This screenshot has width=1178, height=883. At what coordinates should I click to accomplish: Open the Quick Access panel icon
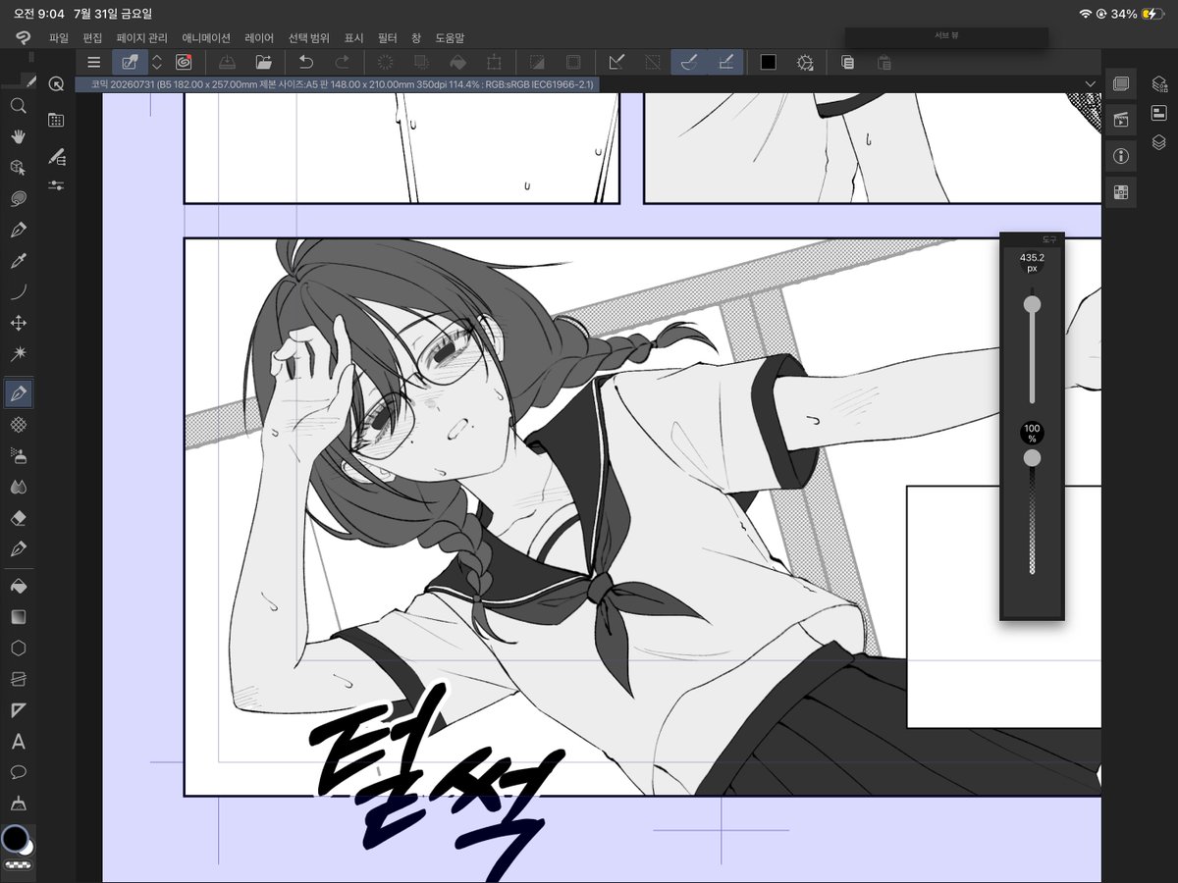56,85
